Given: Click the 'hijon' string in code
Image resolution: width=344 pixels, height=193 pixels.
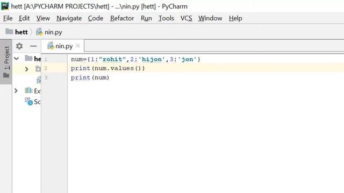Looking at the screenshot, I should tap(152, 60).
